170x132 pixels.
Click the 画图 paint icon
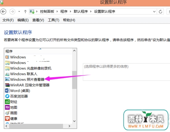coord(7,113)
